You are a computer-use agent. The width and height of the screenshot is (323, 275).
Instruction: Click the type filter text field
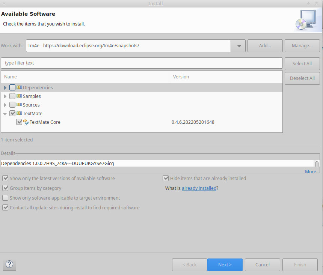coord(142,63)
